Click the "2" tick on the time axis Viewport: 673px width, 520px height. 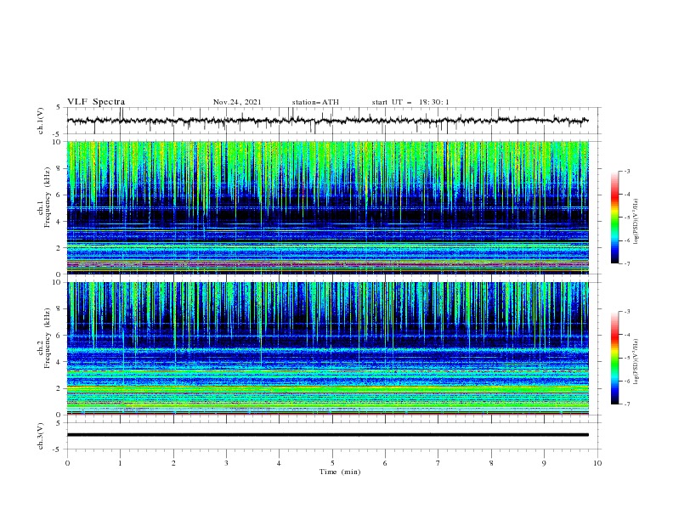click(x=173, y=463)
